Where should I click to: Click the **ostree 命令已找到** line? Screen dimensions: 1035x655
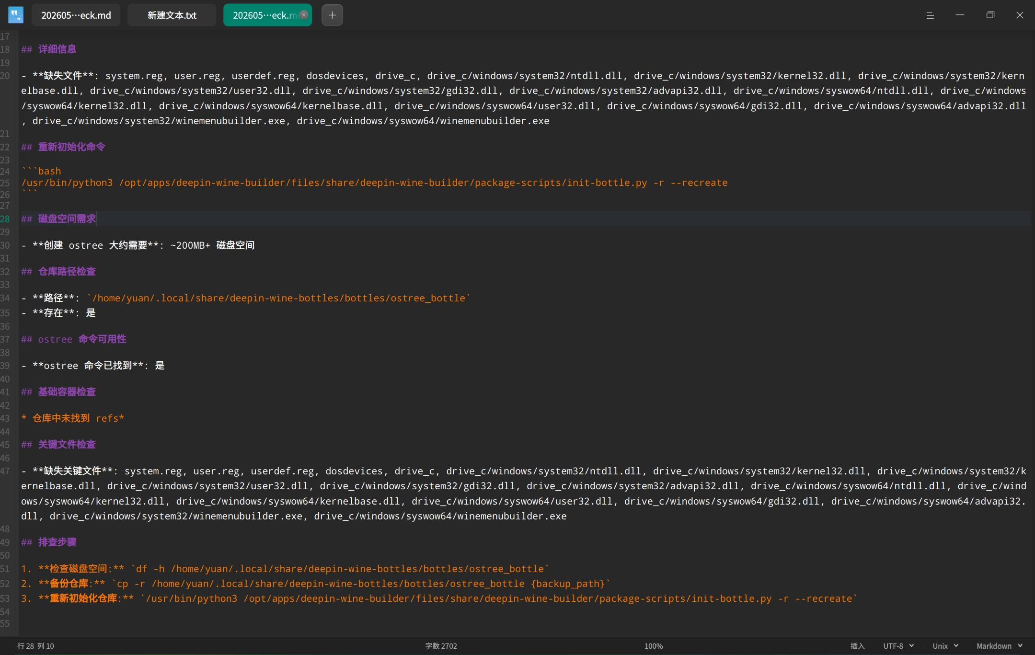click(93, 366)
